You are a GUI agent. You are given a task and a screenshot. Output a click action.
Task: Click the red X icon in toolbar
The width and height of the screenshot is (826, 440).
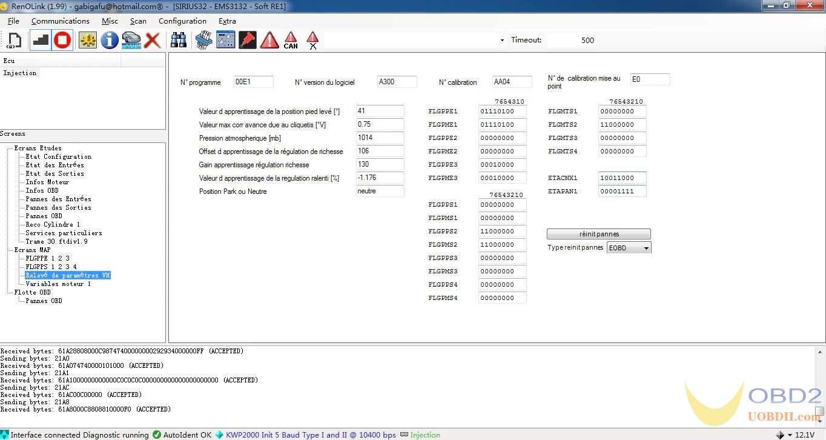(x=152, y=41)
